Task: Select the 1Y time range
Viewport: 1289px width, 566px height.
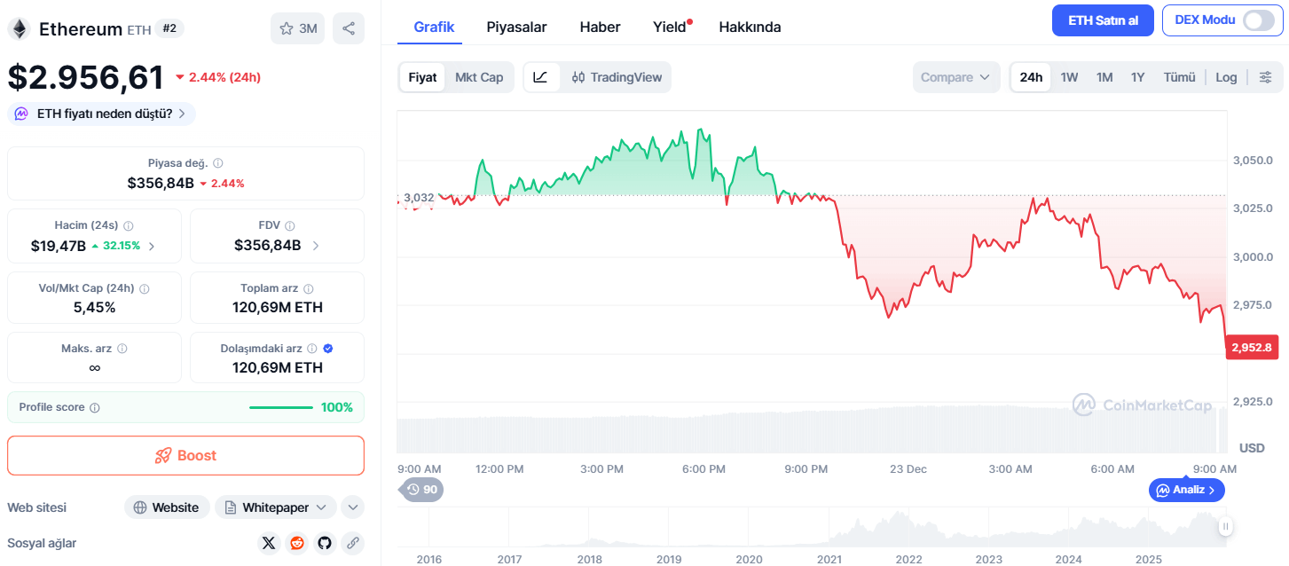Action: click(1137, 77)
